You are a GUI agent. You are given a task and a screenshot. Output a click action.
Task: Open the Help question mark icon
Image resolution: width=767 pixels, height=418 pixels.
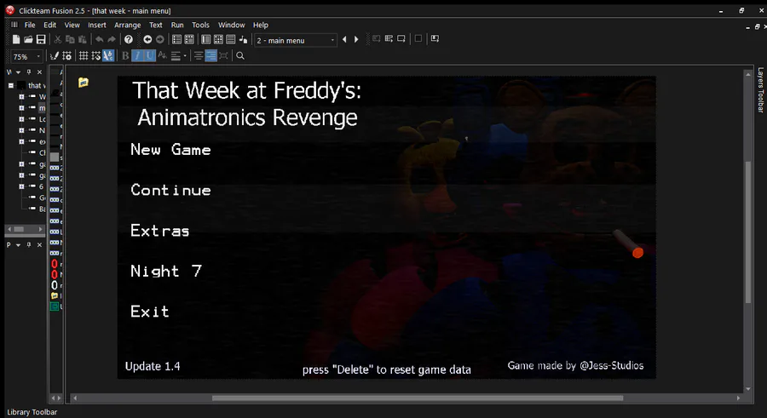coord(129,40)
